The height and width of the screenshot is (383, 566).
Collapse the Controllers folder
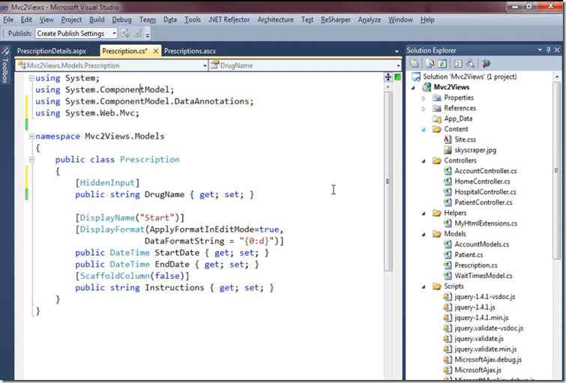(x=424, y=161)
